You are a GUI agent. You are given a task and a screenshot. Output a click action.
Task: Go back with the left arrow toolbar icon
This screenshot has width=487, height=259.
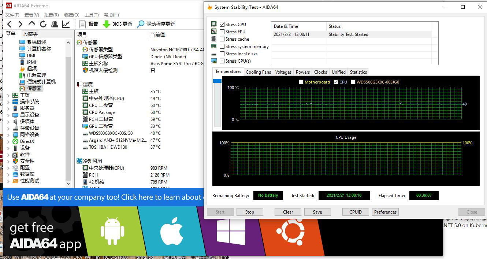10,24
